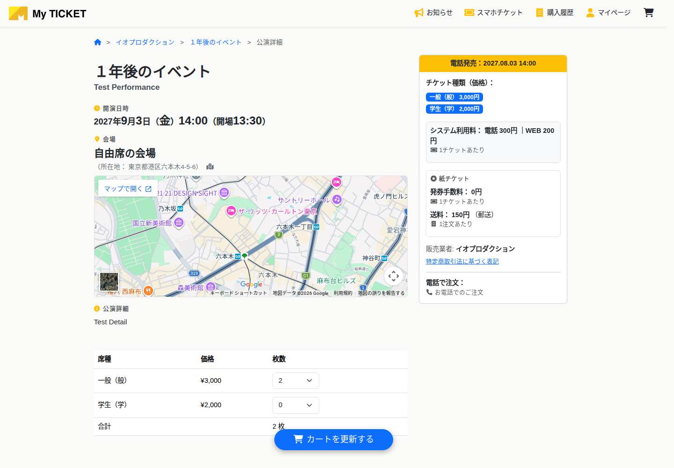
Task: Click the My TICKET logo
Action: click(48, 14)
